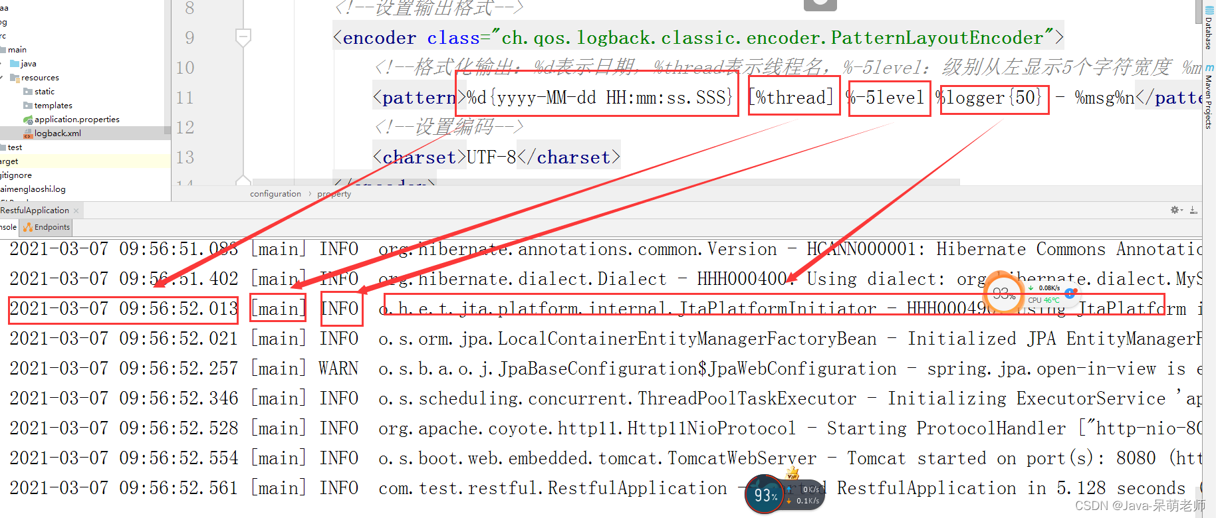The height and width of the screenshot is (518, 1216).
Task: Click the Http11NioProtocol log line
Action: [x=605, y=428]
